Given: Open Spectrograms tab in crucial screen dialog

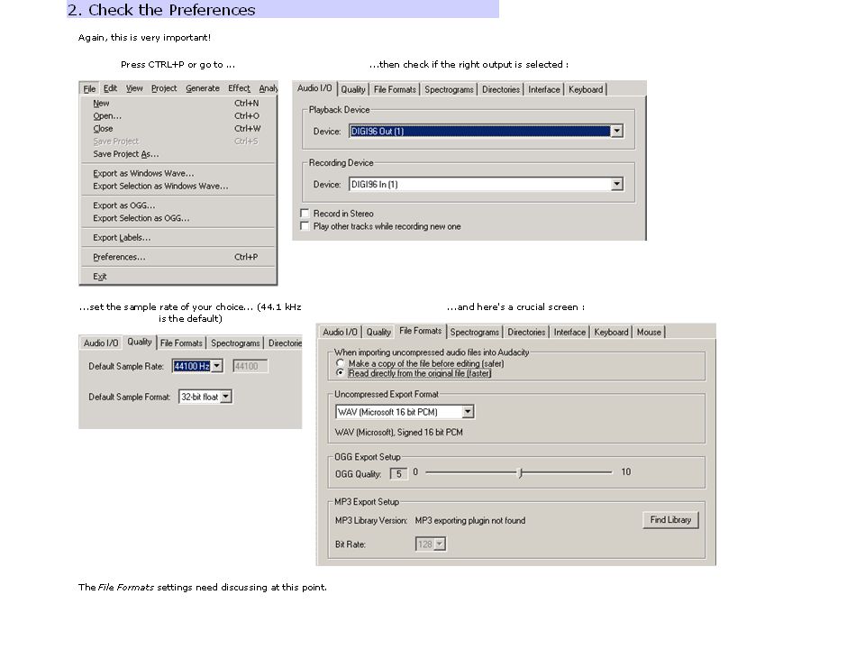Looking at the screenshot, I should pos(475,333).
